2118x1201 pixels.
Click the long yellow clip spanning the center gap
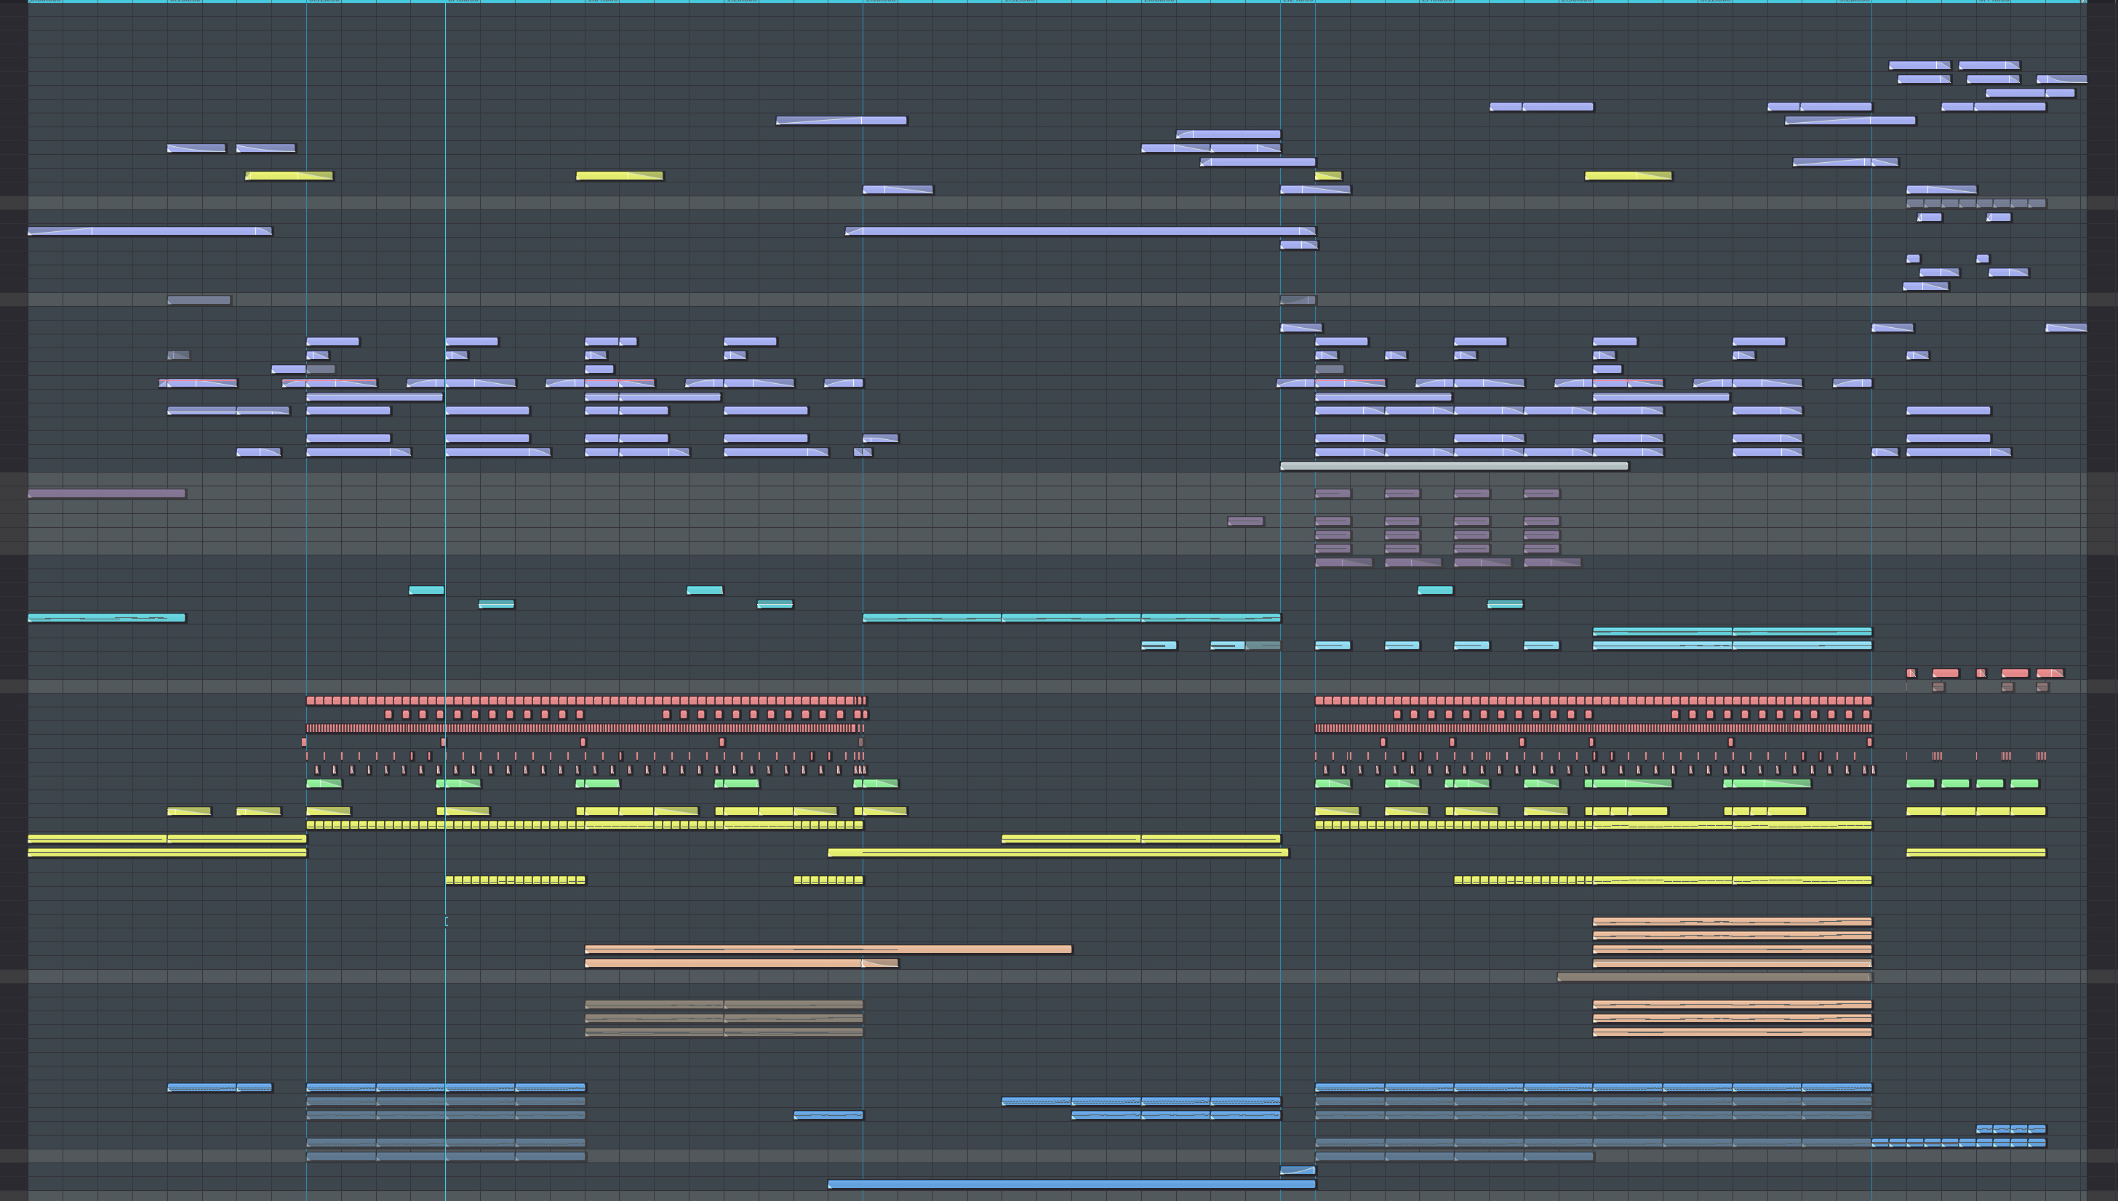coord(1058,853)
